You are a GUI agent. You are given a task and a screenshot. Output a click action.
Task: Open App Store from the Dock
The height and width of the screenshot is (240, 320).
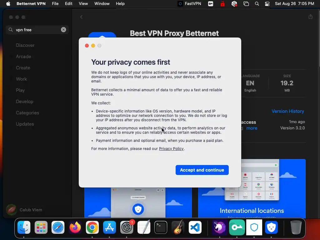pyautogui.click(x=109, y=227)
